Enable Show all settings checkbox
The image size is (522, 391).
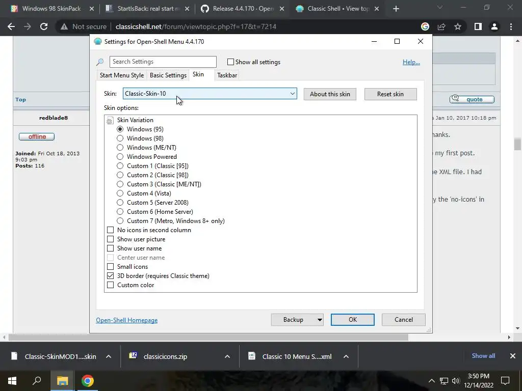pyautogui.click(x=230, y=62)
